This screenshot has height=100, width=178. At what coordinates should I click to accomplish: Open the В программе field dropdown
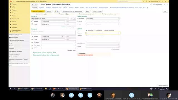pyautogui.click(x=119, y=18)
